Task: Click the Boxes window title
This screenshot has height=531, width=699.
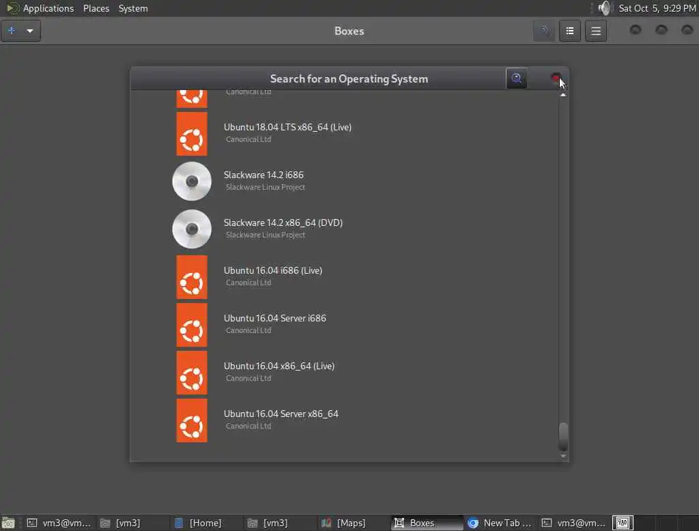Action: click(x=349, y=31)
